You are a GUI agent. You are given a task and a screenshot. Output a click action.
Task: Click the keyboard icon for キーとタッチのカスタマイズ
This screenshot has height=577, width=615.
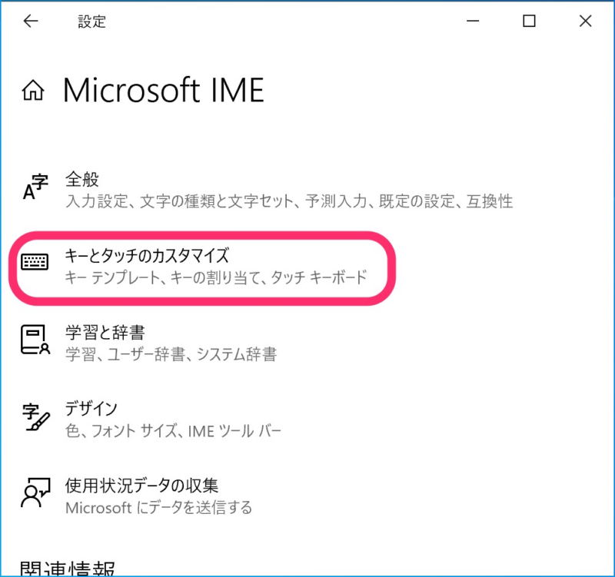coord(35,261)
